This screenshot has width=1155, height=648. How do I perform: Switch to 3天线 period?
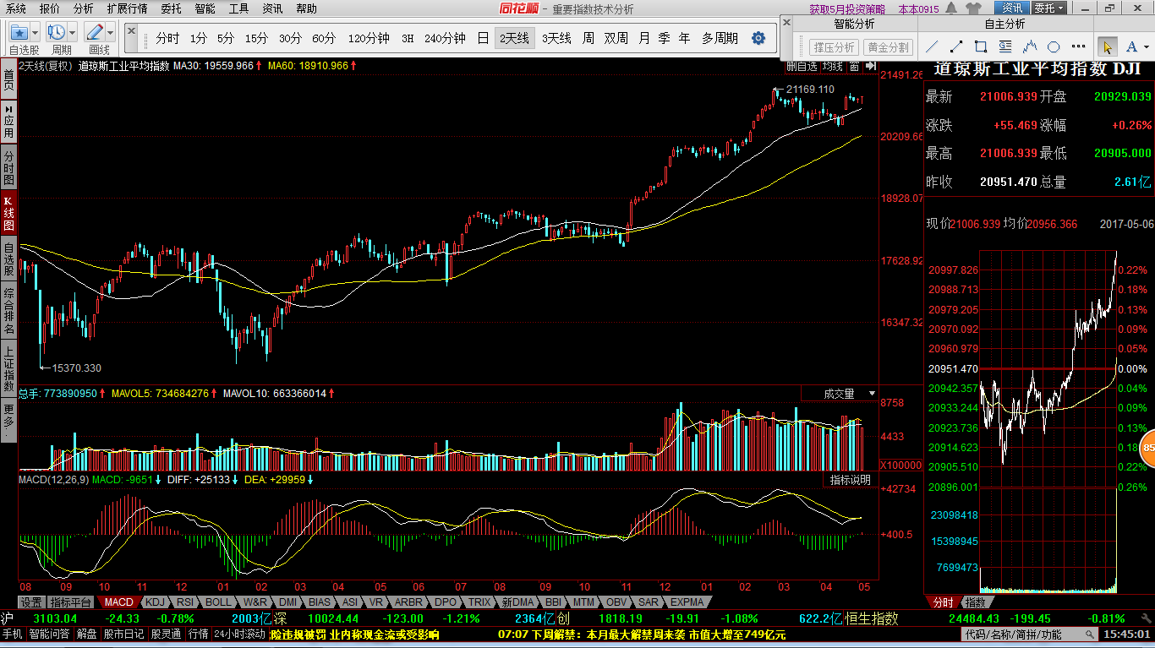556,38
